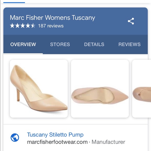
Task: Open the 187 reviews count
Action: click(x=51, y=26)
